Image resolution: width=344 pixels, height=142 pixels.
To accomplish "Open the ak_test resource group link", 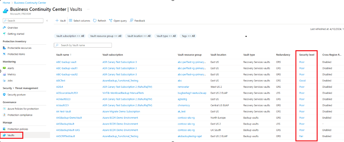I will click(182, 111).
